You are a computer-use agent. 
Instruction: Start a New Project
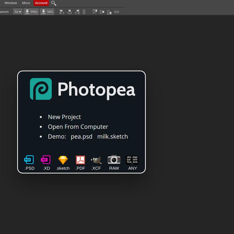pyautogui.click(x=64, y=117)
